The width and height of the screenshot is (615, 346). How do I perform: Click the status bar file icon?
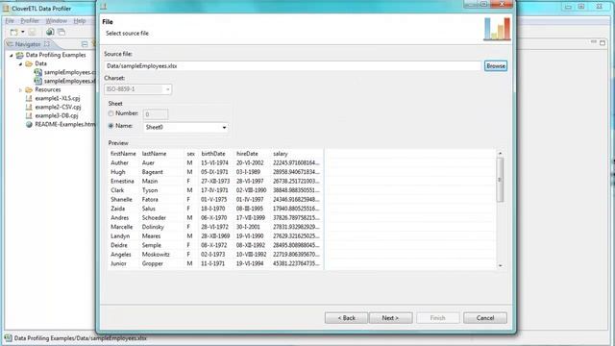coord(8,338)
